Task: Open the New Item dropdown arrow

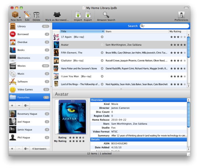Action: [x=20, y=18]
